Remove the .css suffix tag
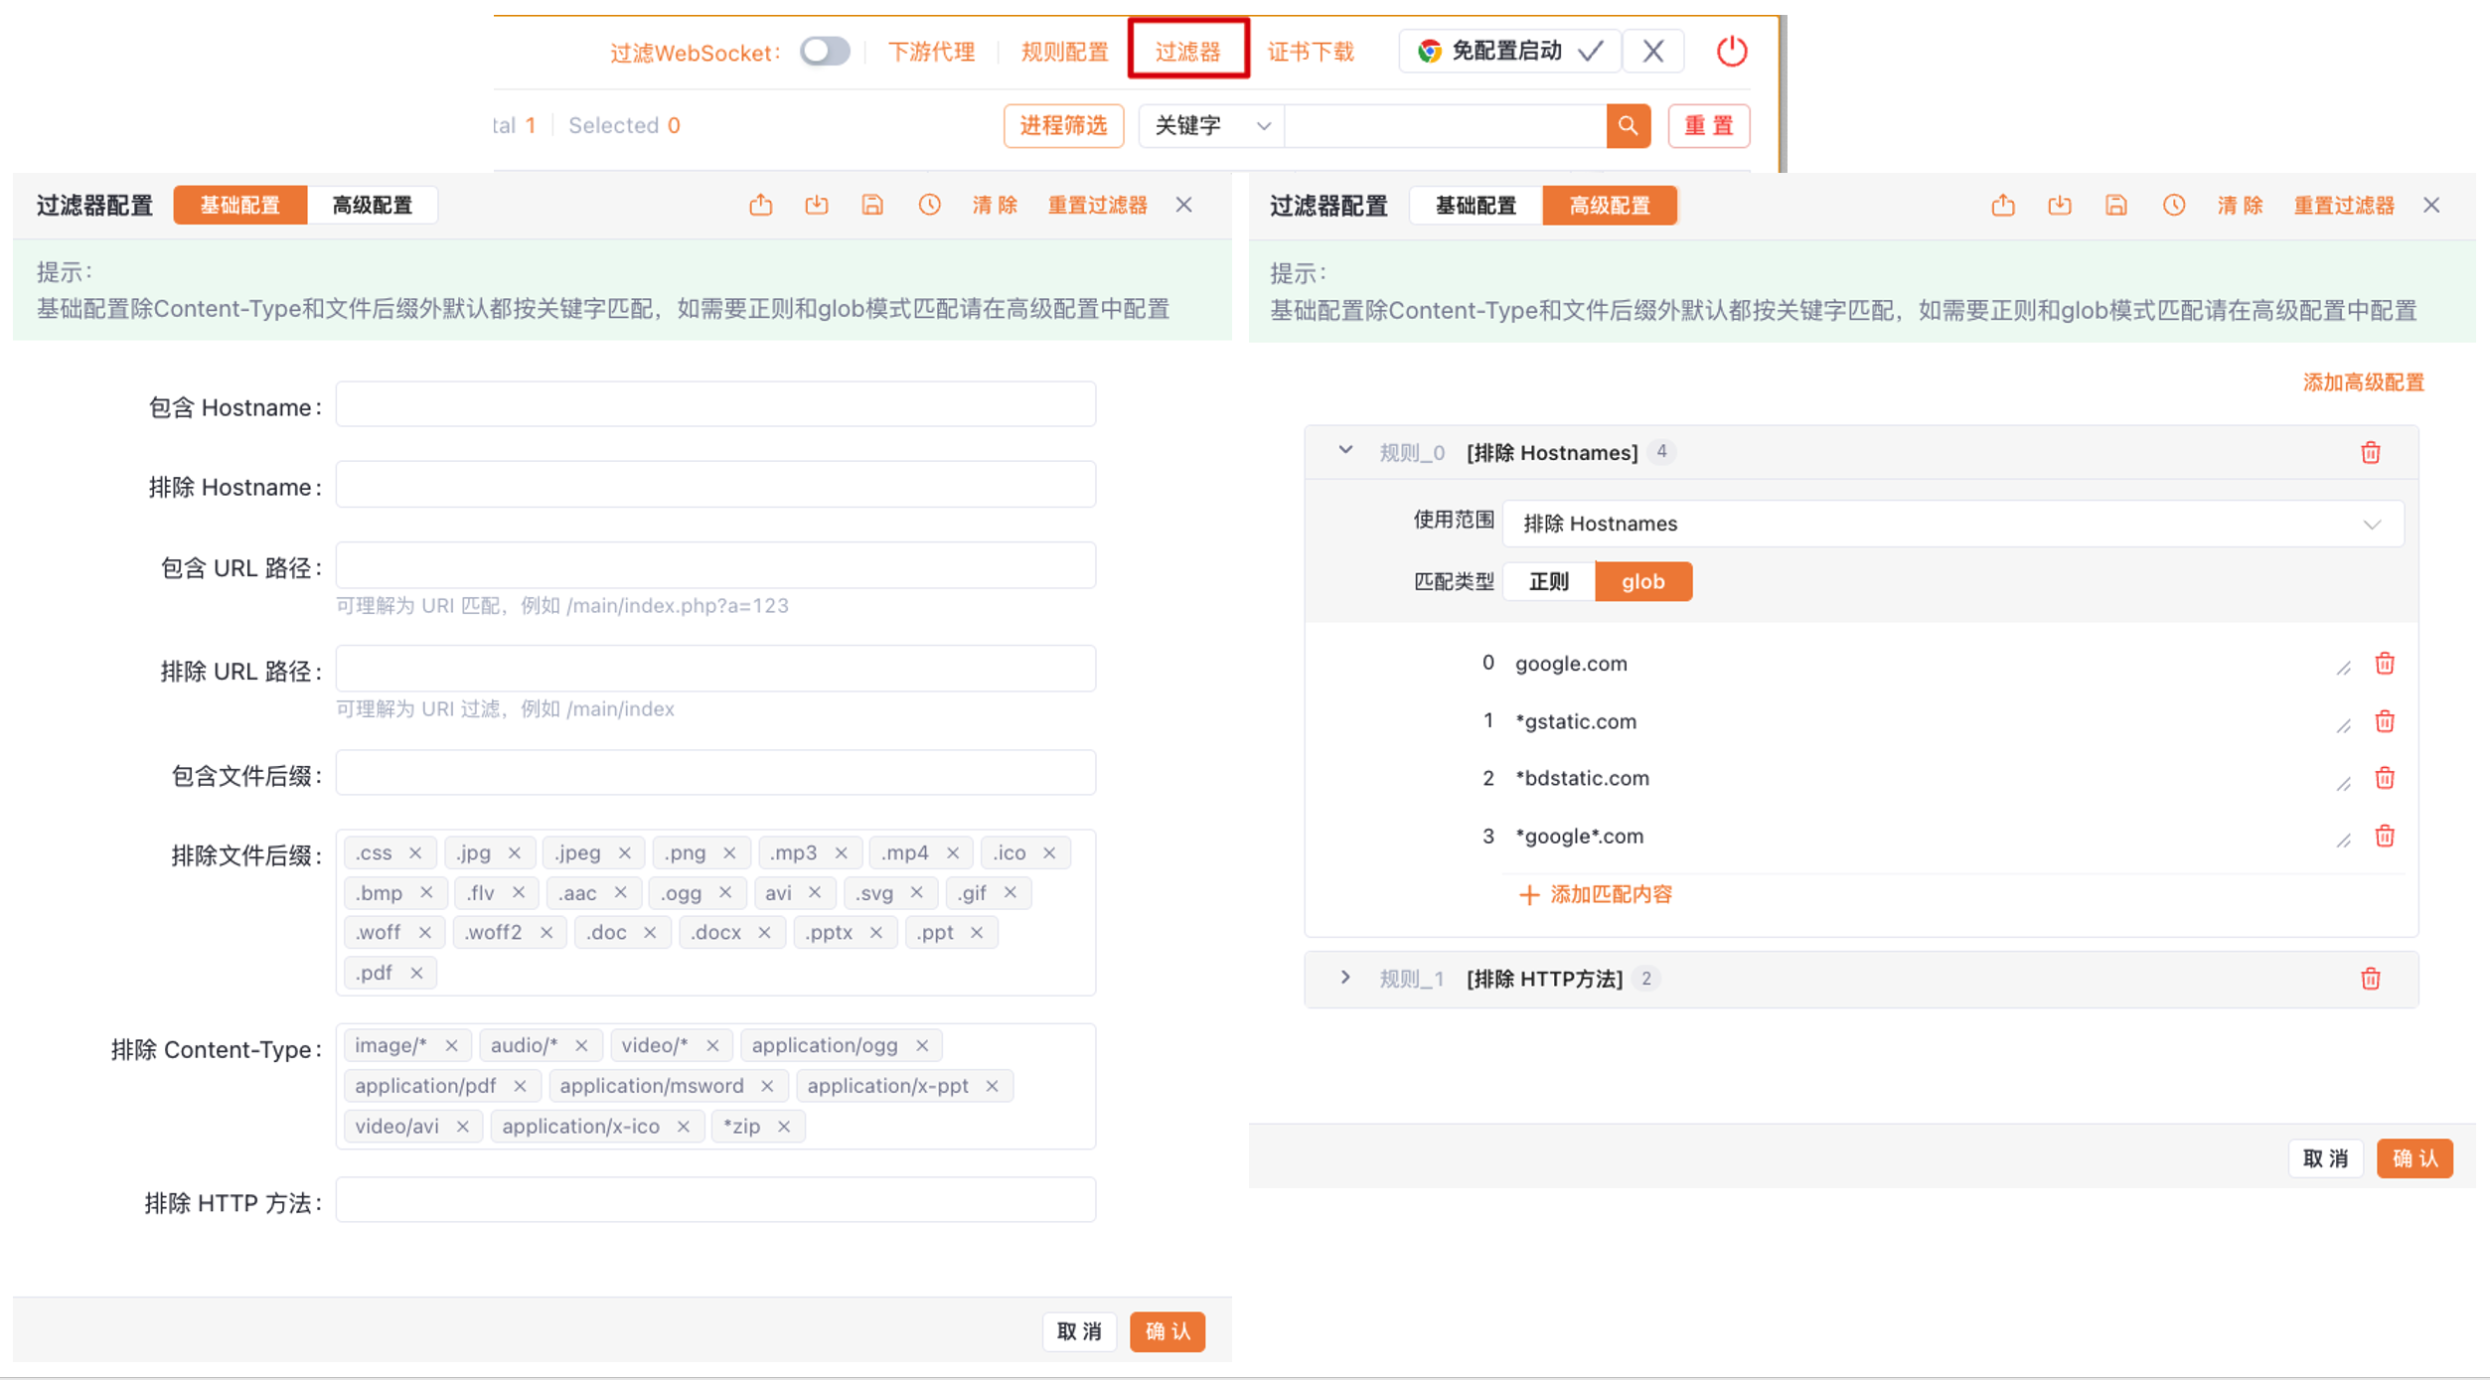Viewport: 2490px width, 1380px height. pyautogui.click(x=415, y=852)
